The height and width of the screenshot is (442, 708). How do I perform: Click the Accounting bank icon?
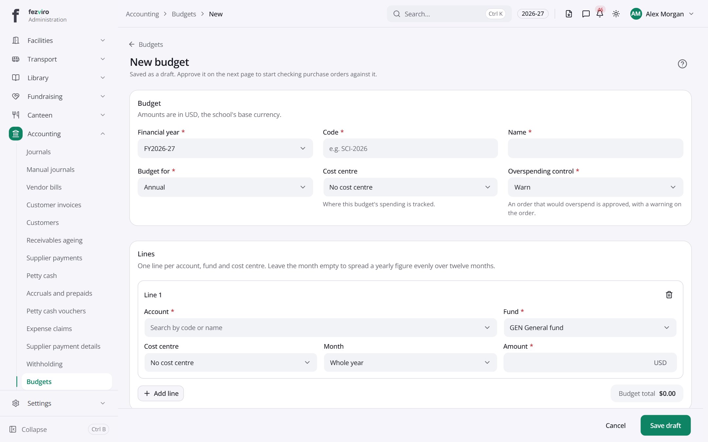16,134
